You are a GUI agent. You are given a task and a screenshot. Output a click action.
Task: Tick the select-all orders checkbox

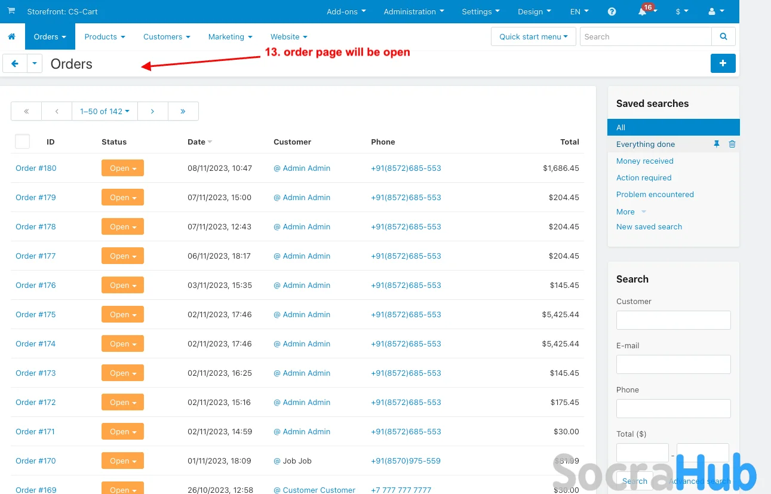point(22,142)
